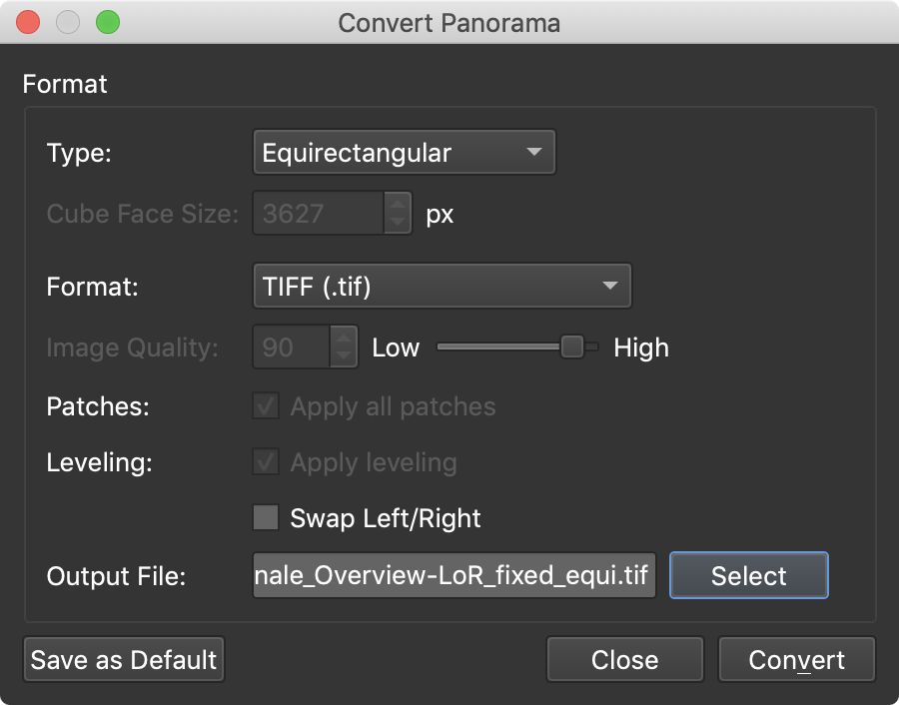Click the Select button for output file
The image size is (899, 705).
coord(748,575)
